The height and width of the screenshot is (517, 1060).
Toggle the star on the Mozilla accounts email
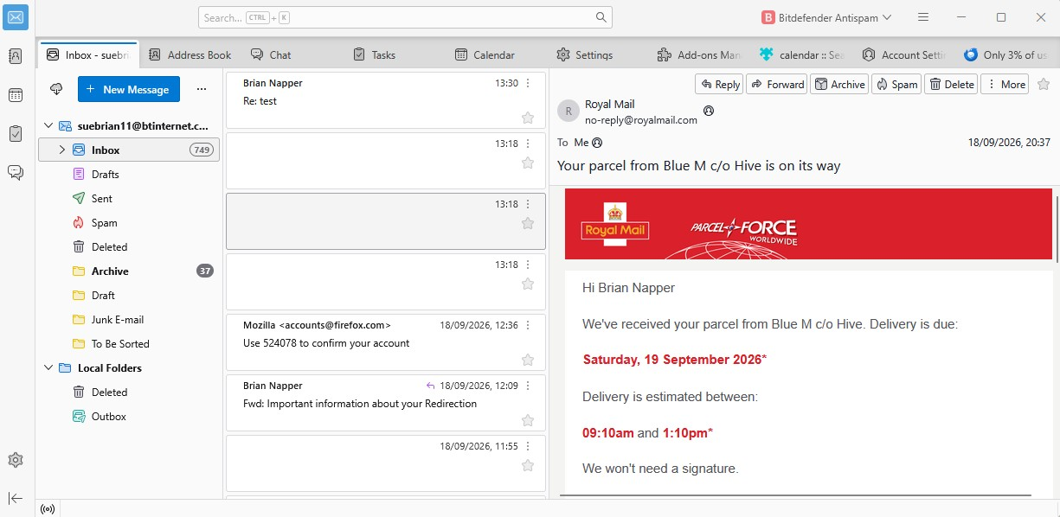[528, 360]
